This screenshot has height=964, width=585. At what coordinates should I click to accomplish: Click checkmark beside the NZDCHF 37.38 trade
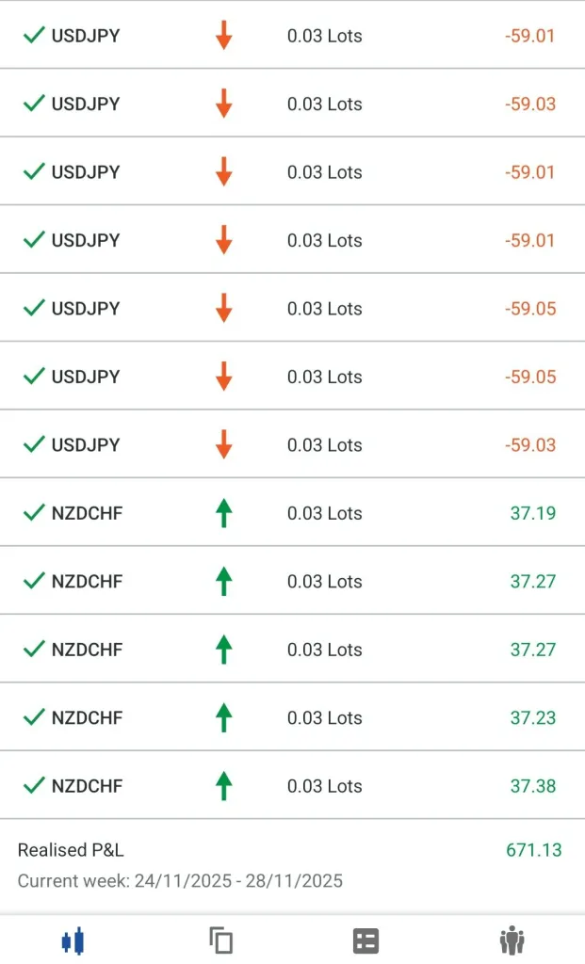click(x=34, y=785)
